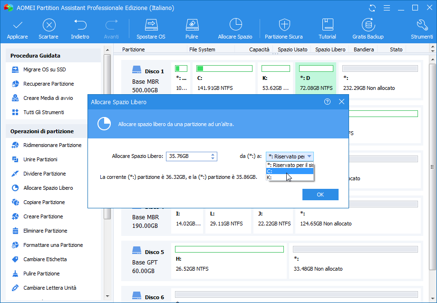
Task: Select C: from the dropdown list
Action: click(x=289, y=171)
